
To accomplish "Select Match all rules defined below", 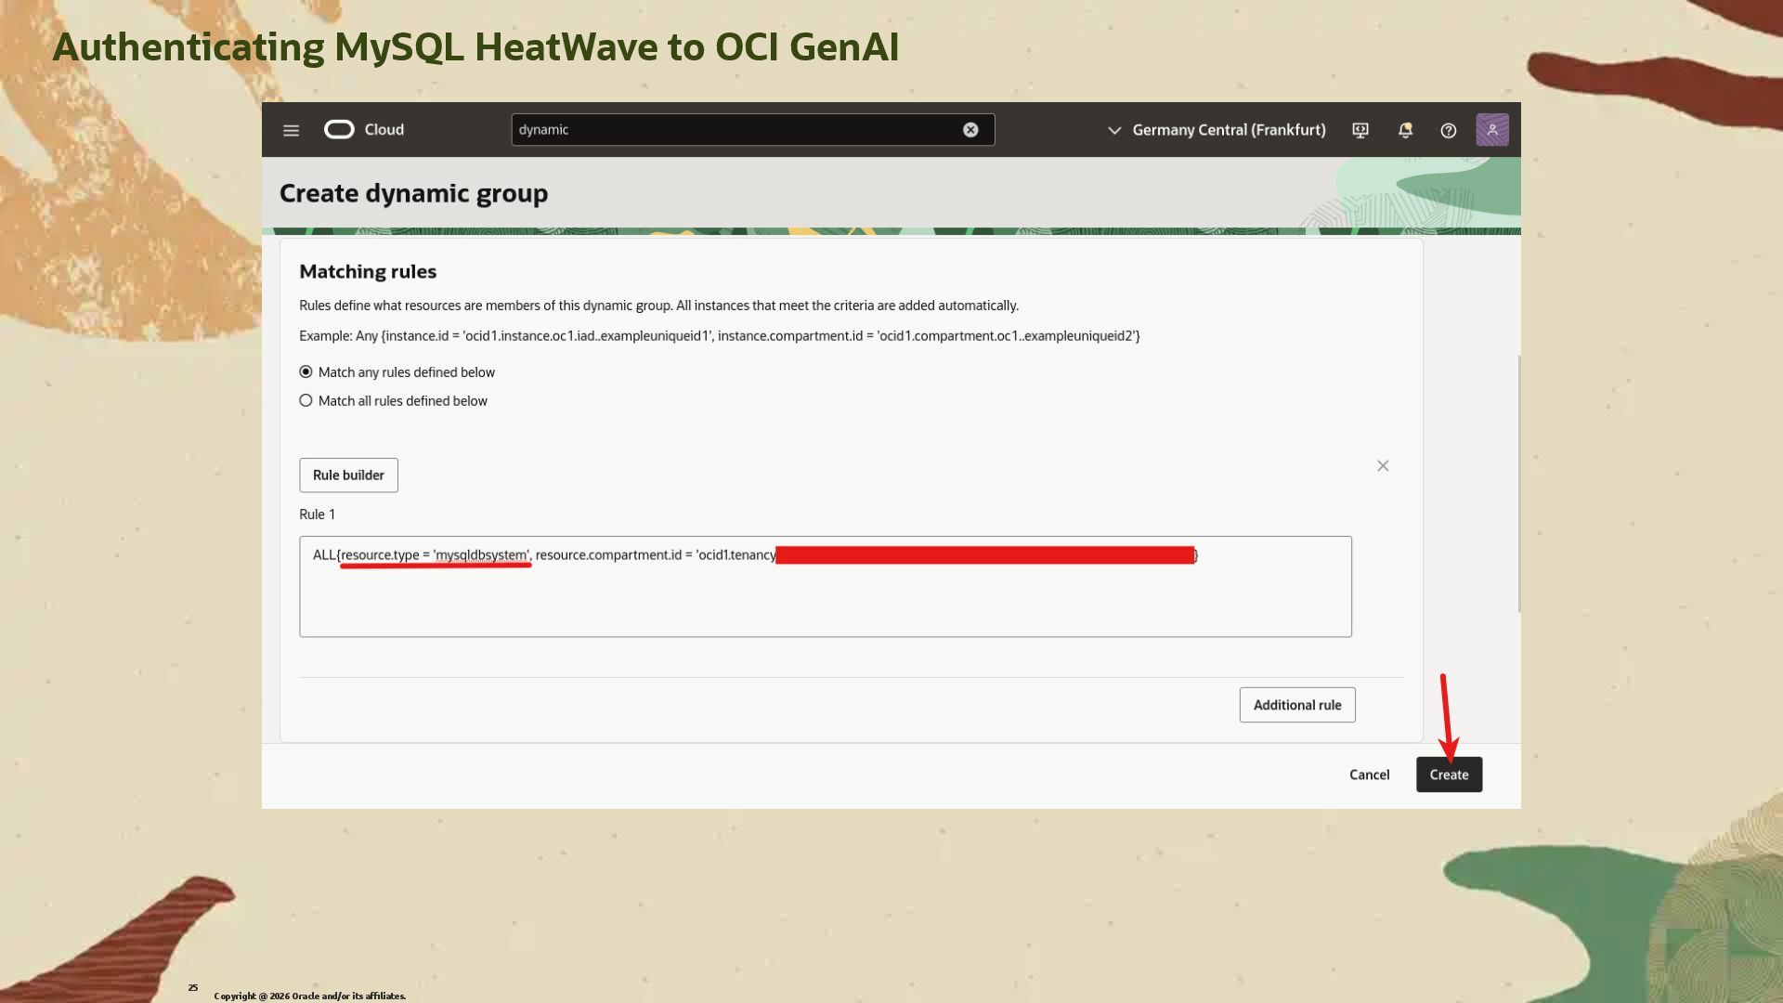I will coord(306,400).
